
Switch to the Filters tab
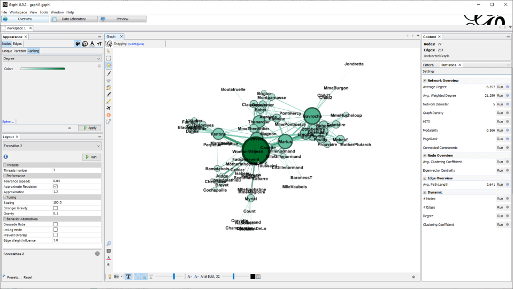(428, 65)
